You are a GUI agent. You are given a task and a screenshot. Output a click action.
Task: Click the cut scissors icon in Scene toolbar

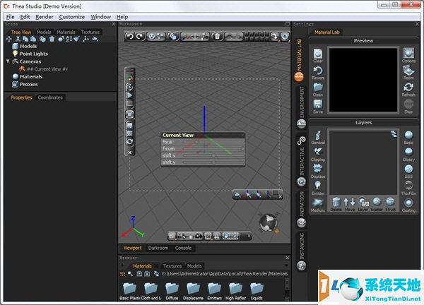tap(18, 39)
